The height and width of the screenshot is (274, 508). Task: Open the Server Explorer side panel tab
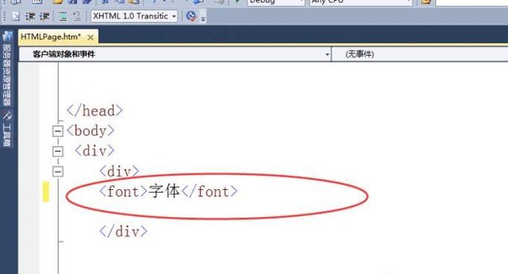(7, 68)
